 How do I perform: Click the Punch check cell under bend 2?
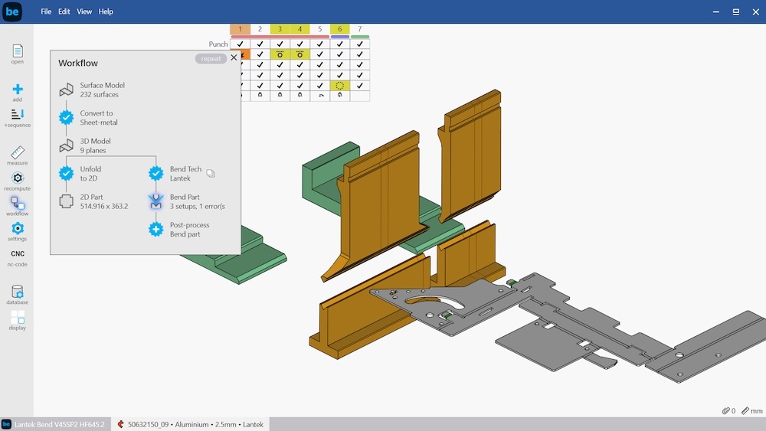260,44
